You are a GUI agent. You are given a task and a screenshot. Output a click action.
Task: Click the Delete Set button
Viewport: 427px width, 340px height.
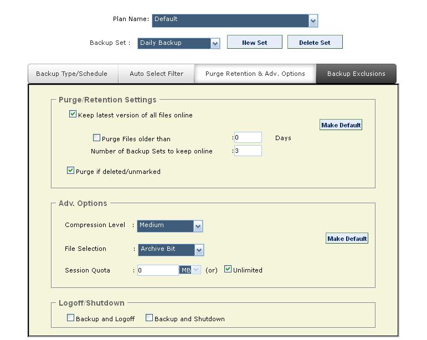coord(315,42)
